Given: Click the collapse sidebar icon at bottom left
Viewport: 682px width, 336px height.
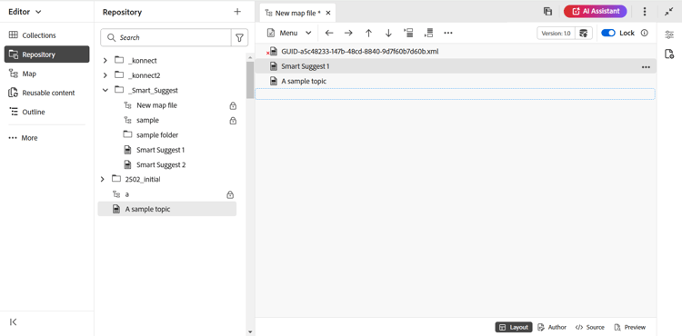Looking at the screenshot, I should [x=14, y=321].
